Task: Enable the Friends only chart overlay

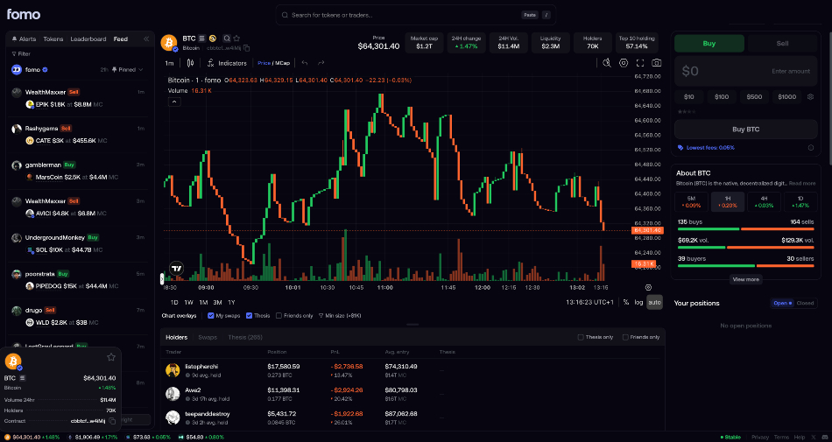Action: click(x=279, y=316)
